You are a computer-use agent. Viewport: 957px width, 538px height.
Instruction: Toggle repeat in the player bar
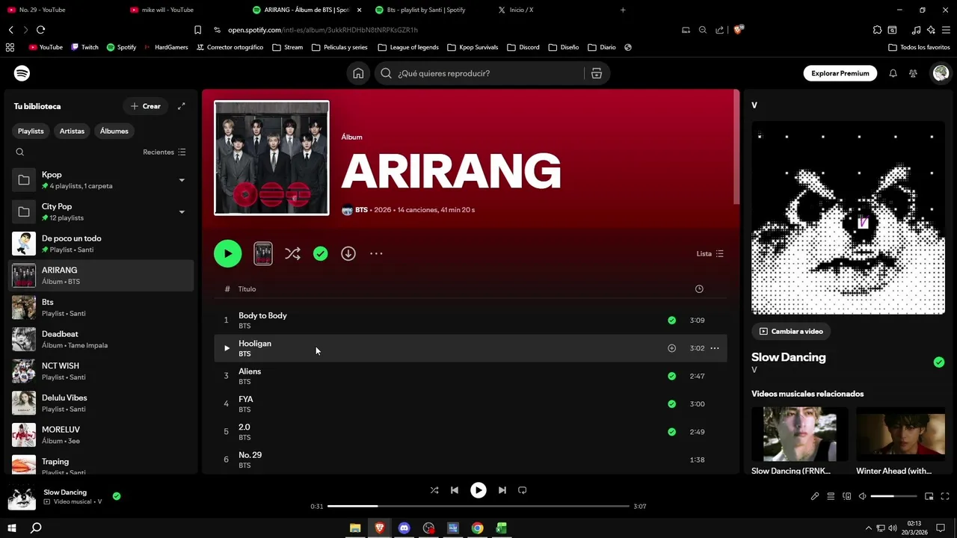point(523,490)
